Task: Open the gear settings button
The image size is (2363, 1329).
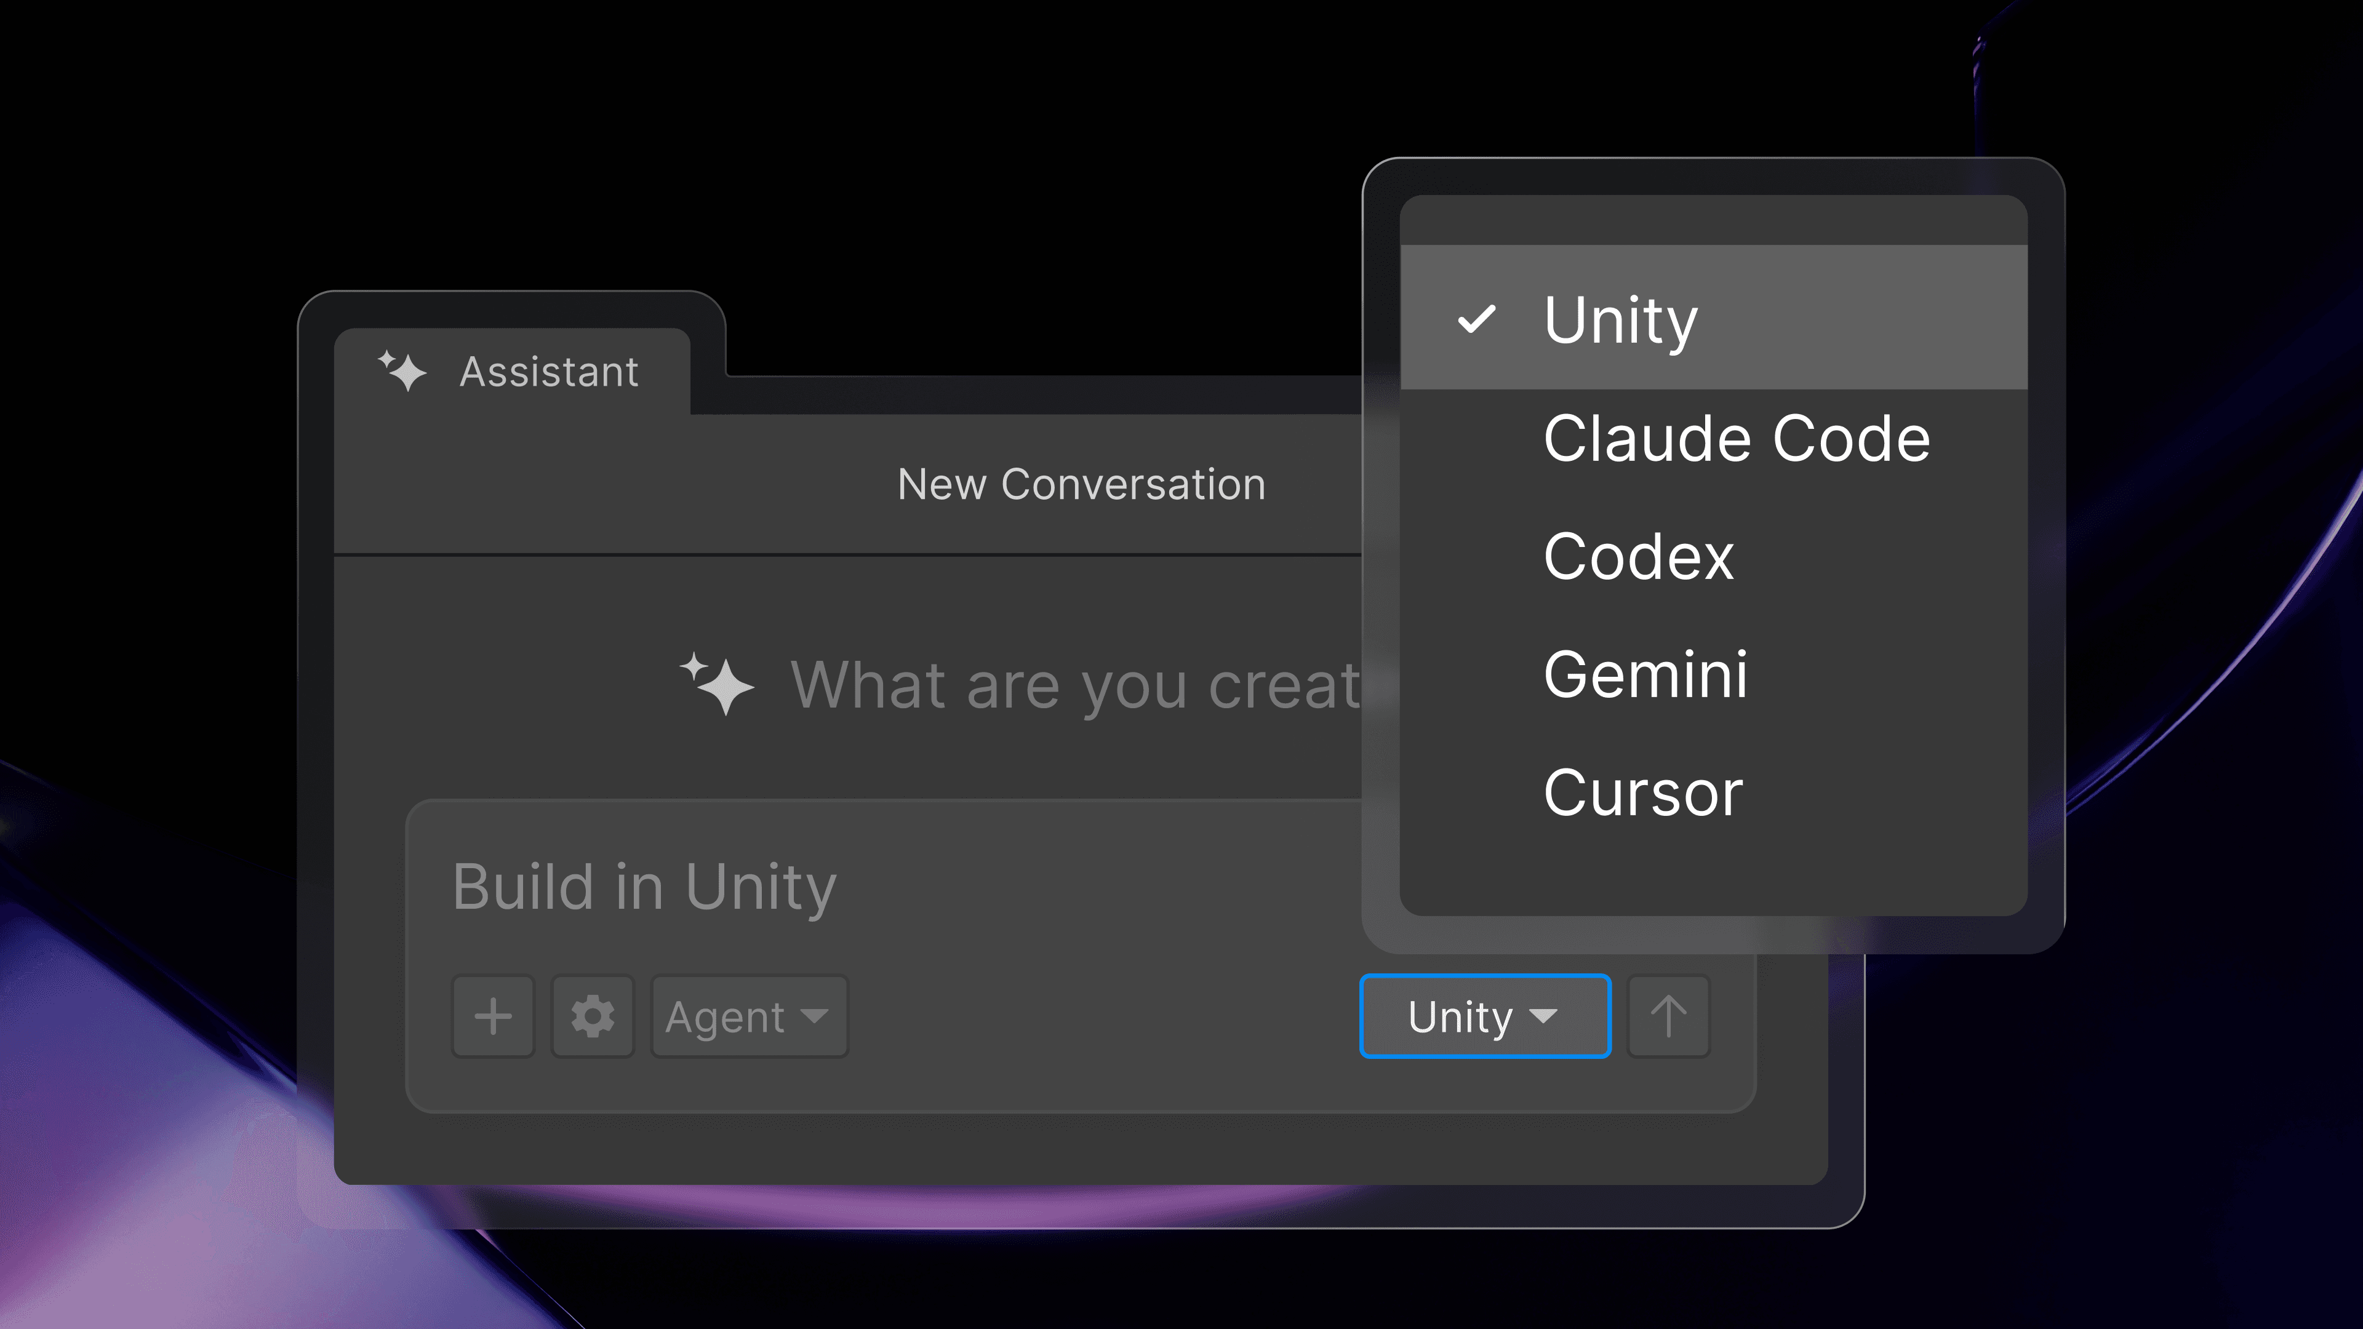Action: click(593, 1016)
